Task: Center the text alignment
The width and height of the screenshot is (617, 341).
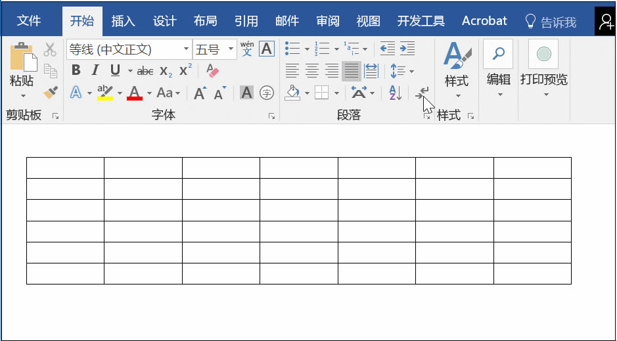Action: click(x=312, y=71)
